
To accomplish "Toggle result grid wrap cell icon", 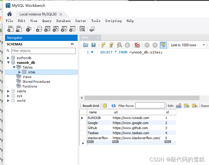I will pos(105,106).
